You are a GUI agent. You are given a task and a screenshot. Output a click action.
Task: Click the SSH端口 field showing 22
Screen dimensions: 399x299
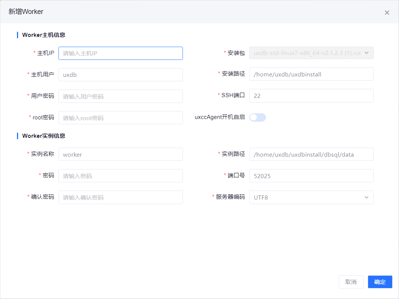coord(311,96)
